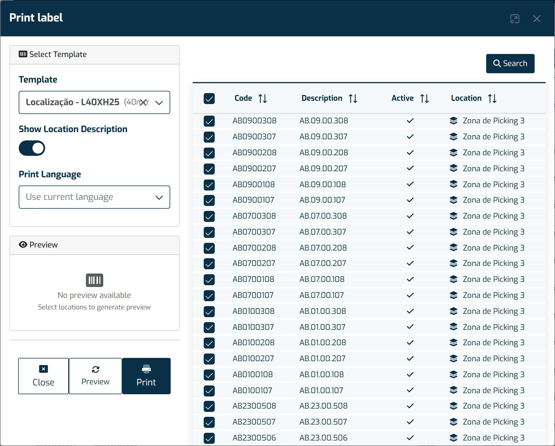Uncheck row AB0900307 checkbox
This screenshot has height=446, width=555.
point(209,137)
